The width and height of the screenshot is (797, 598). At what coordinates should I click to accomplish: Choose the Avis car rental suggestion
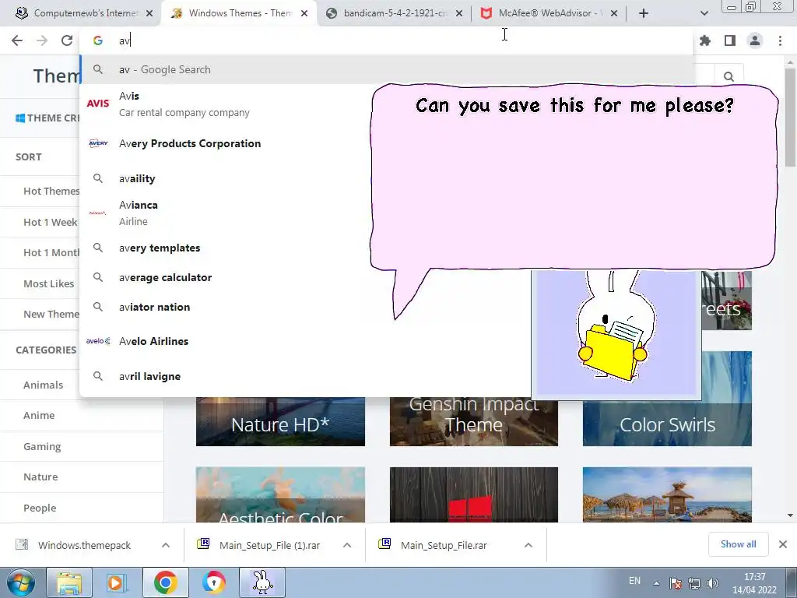pyautogui.click(x=226, y=104)
